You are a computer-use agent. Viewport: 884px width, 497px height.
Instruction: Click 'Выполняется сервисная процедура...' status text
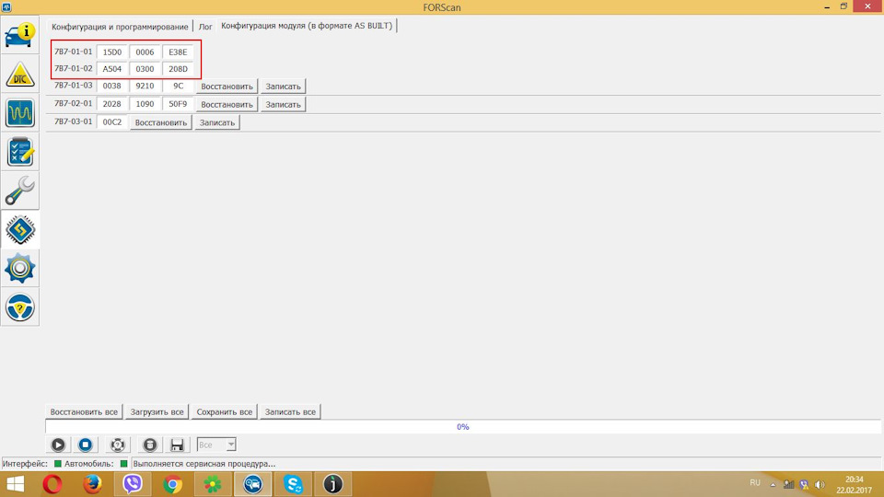204,464
